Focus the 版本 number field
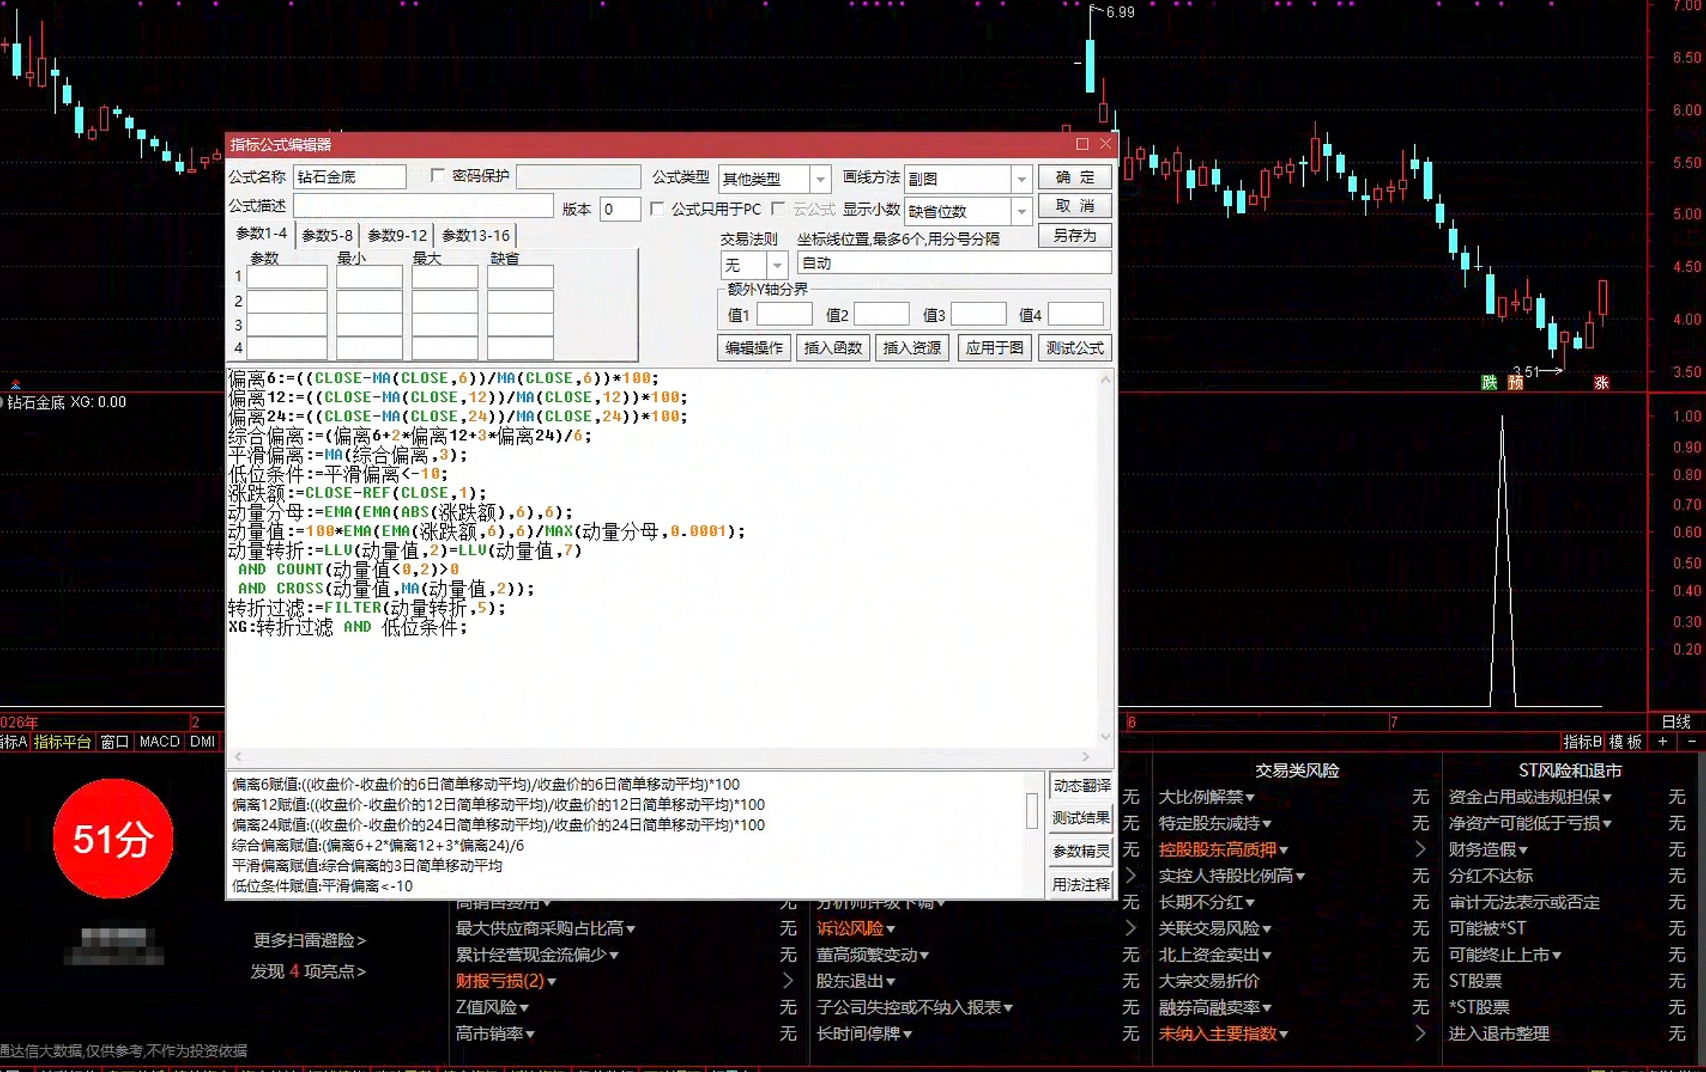The image size is (1706, 1072). coord(619,209)
